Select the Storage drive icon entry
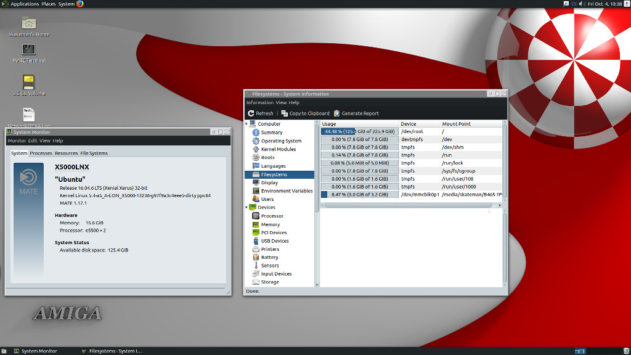Image resolution: width=631 pixels, height=355 pixels. [x=256, y=282]
